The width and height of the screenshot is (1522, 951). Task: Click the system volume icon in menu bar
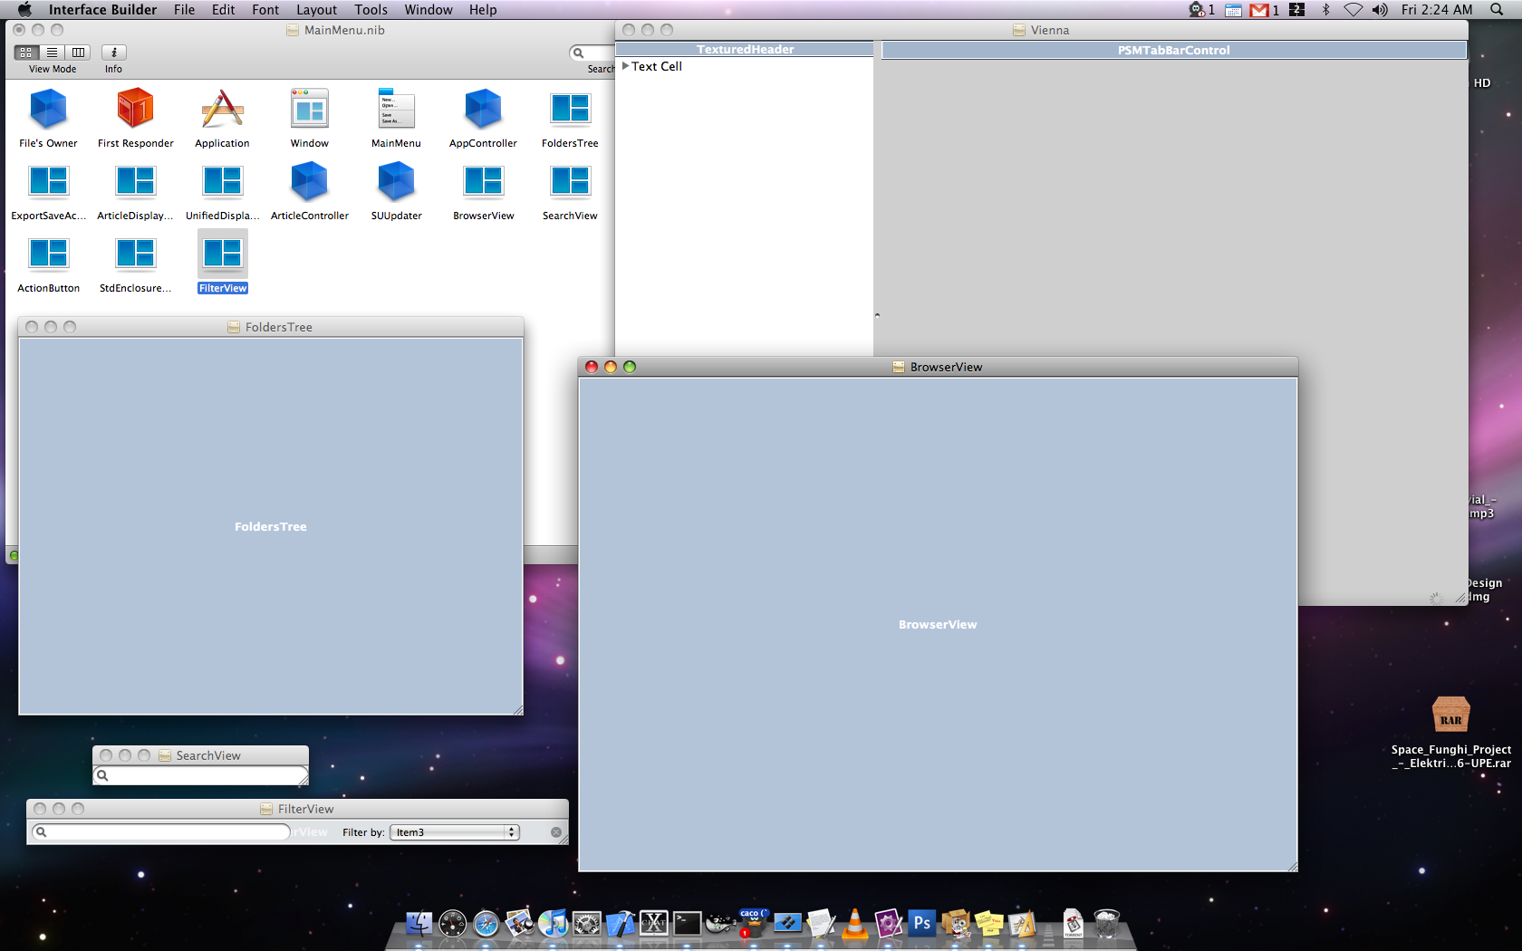click(1380, 10)
